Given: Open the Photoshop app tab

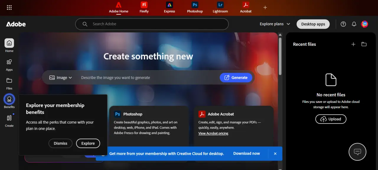Looking at the screenshot, I should pos(195,7).
